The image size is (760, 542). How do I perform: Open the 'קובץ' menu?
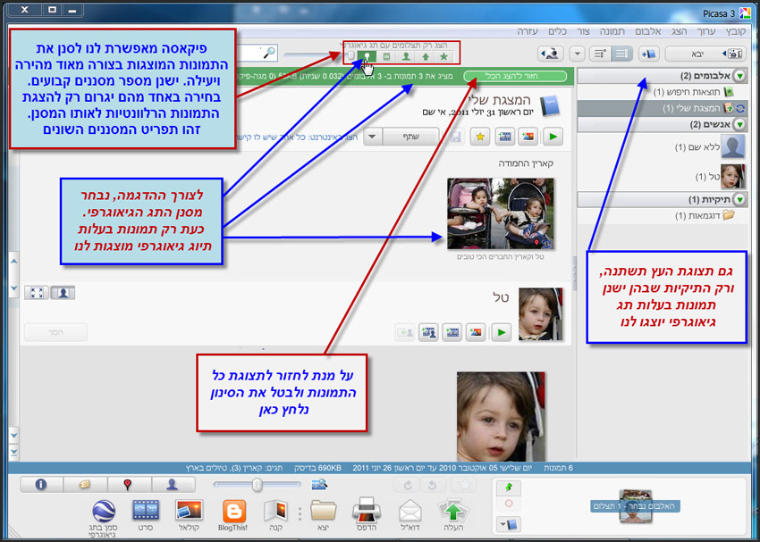(x=735, y=31)
